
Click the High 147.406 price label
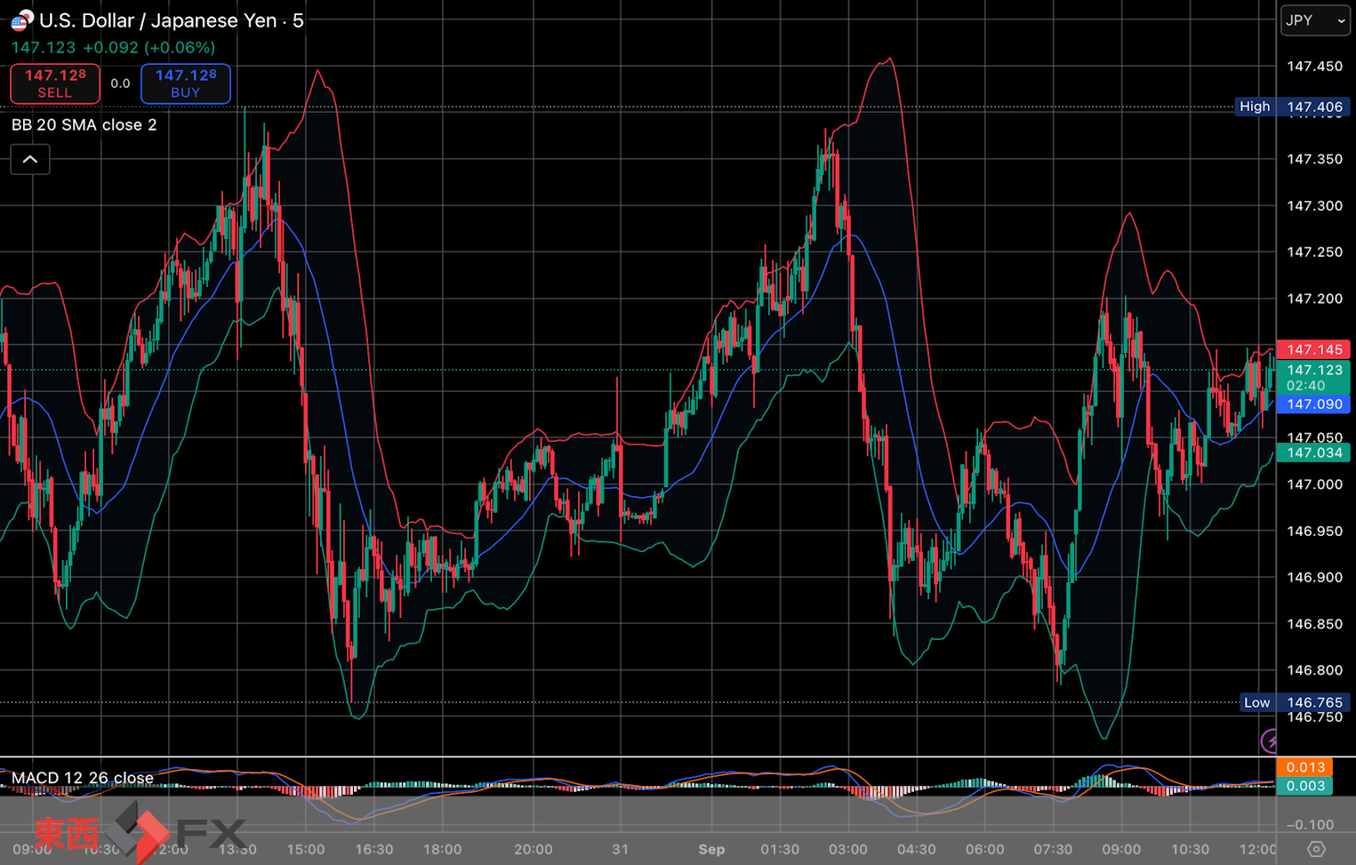[x=1292, y=107]
